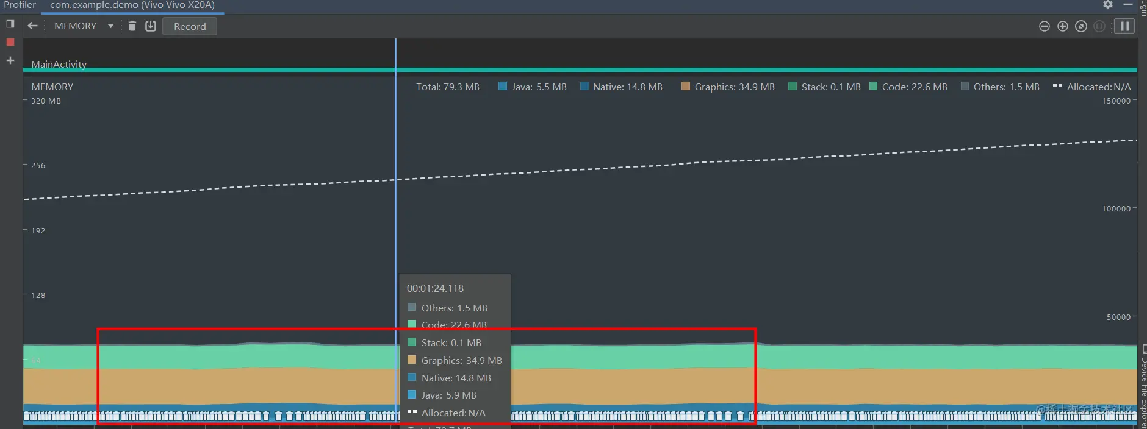Zoom in the timeline
1147x429 pixels.
click(1063, 26)
